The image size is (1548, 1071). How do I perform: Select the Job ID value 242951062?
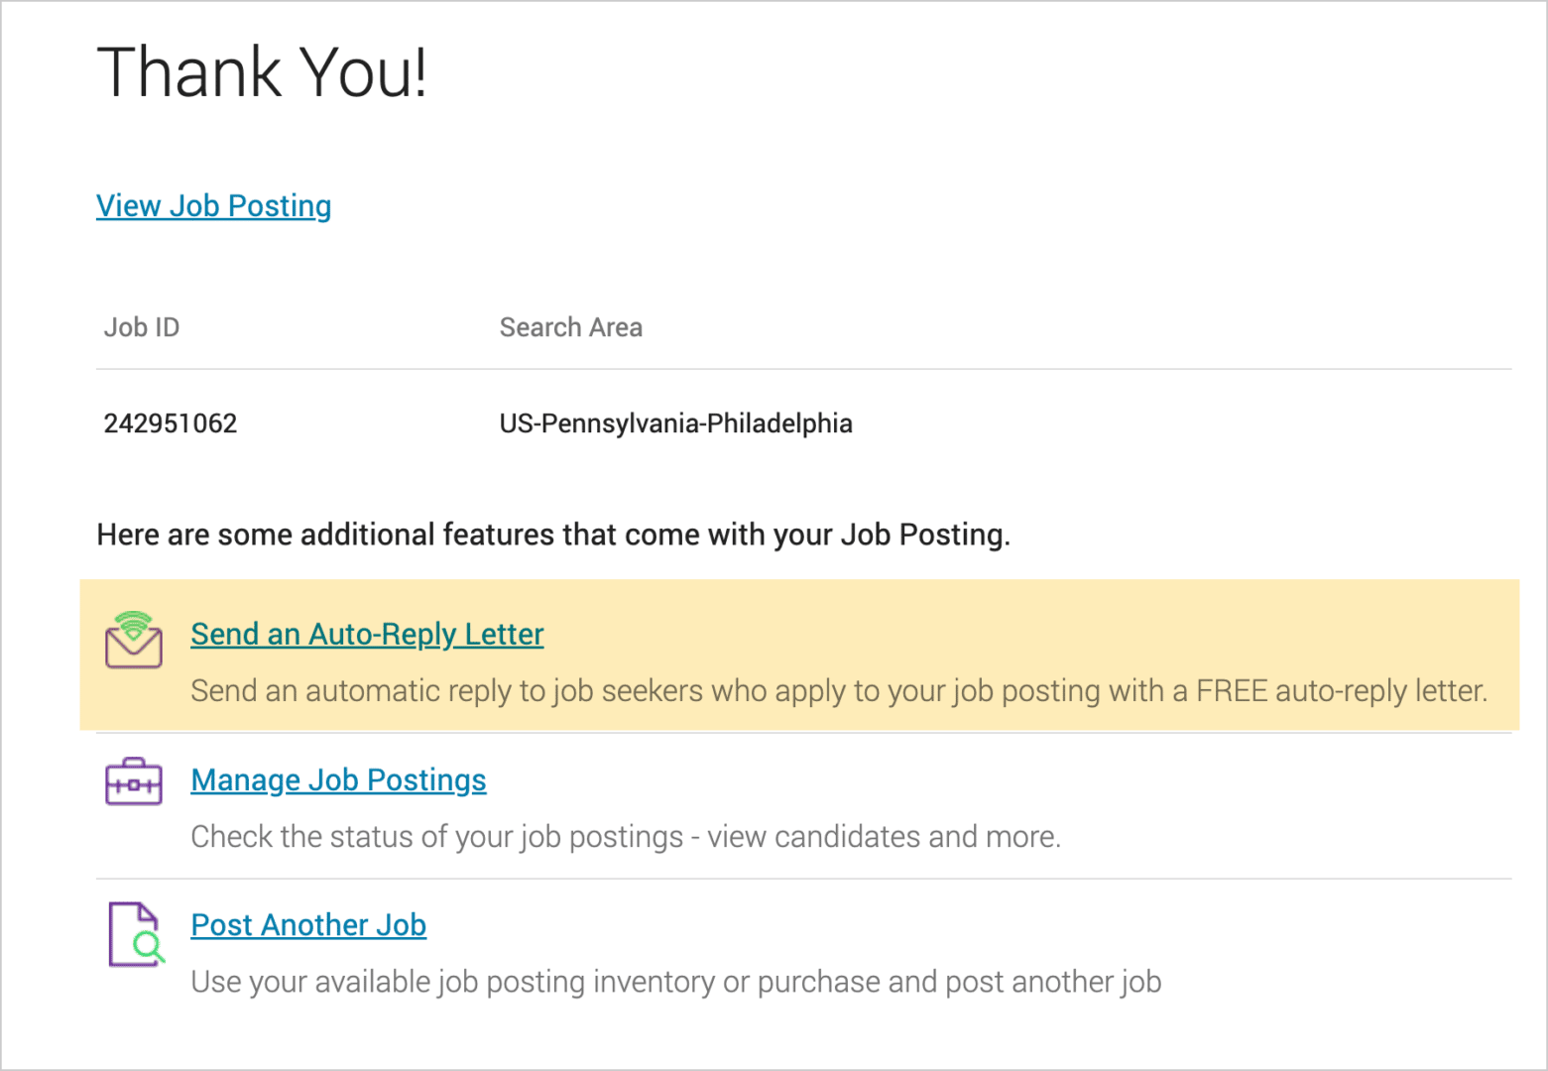click(x=171, y=423)
